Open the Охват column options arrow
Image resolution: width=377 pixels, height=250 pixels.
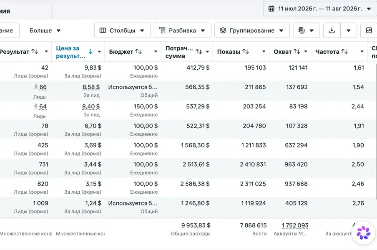(306, 52)
